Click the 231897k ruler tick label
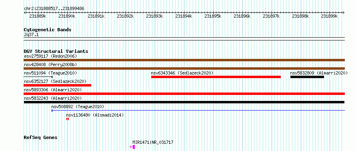The height and width of the screenshot is (151, 356). point(271,16)
